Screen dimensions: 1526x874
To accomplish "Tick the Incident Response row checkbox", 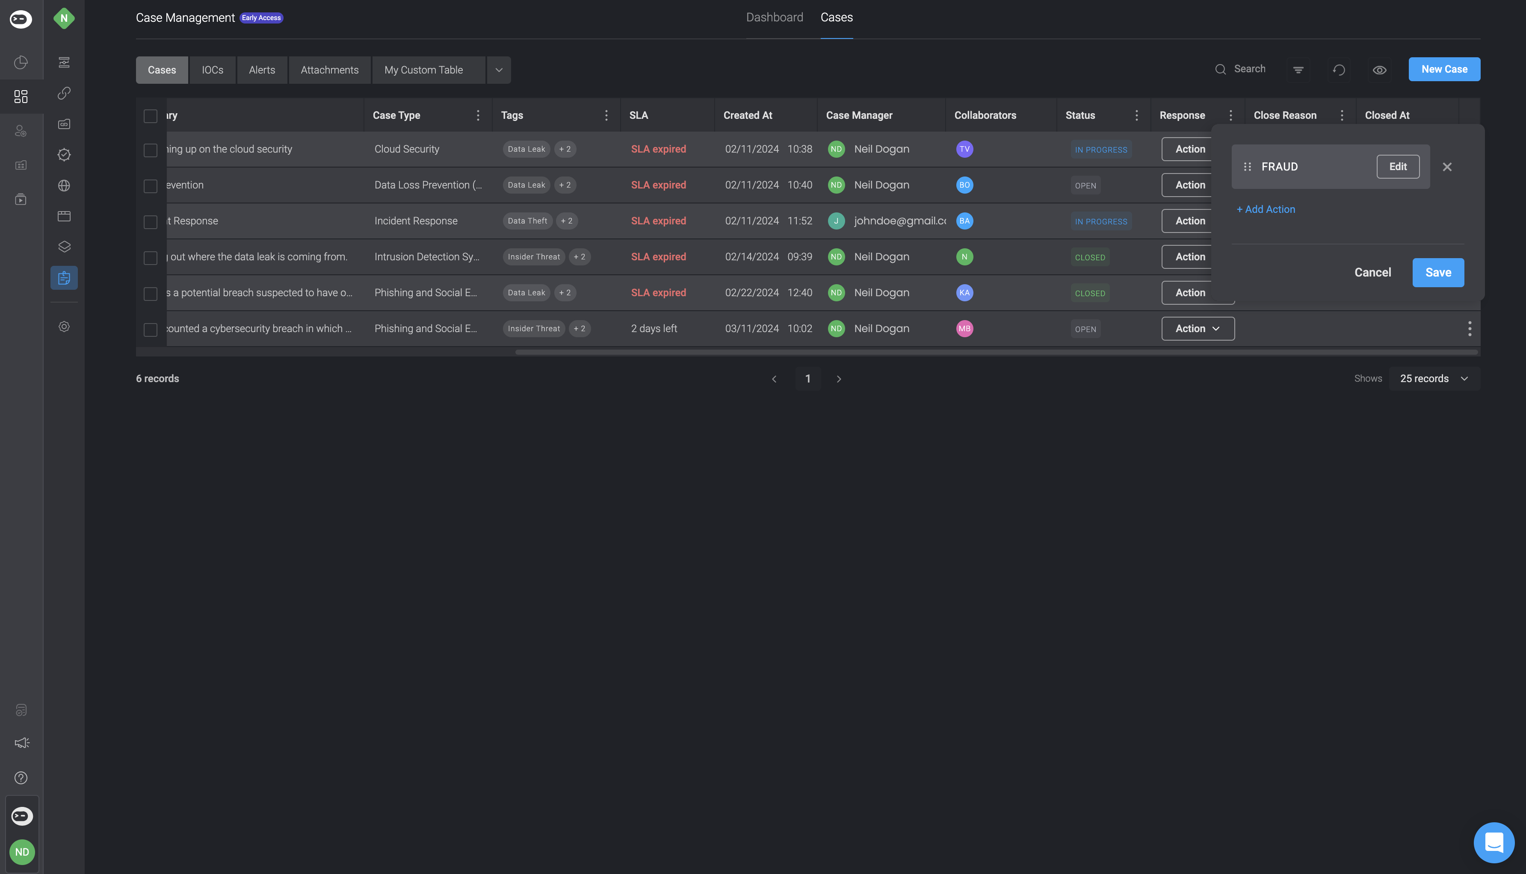I will 151,221.
